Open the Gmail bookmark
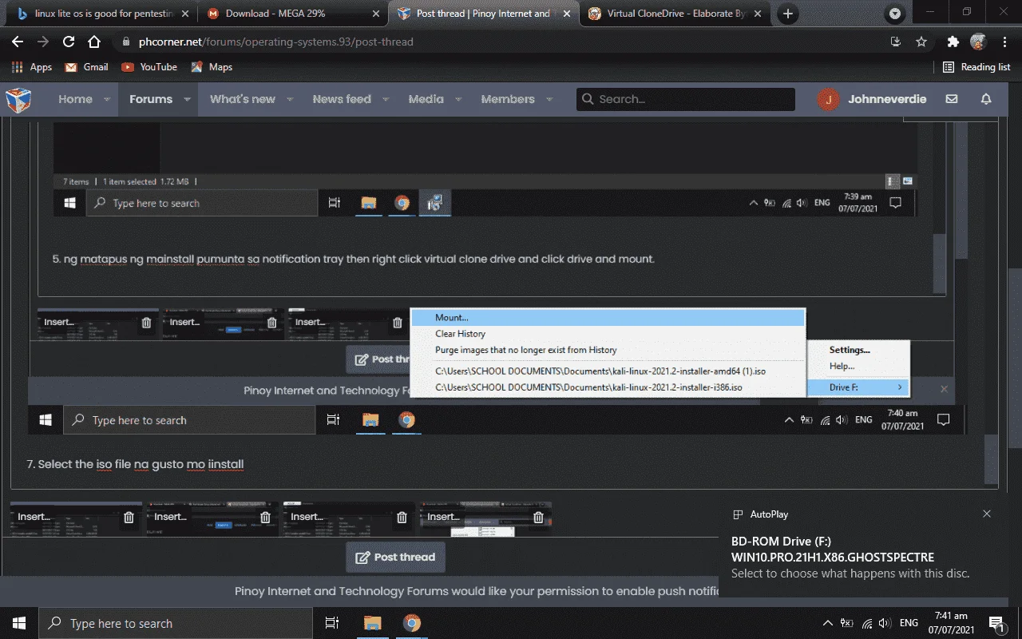The width and height of the screenshot is (1022, 639). pyautogui.click(x=86, y=67)
